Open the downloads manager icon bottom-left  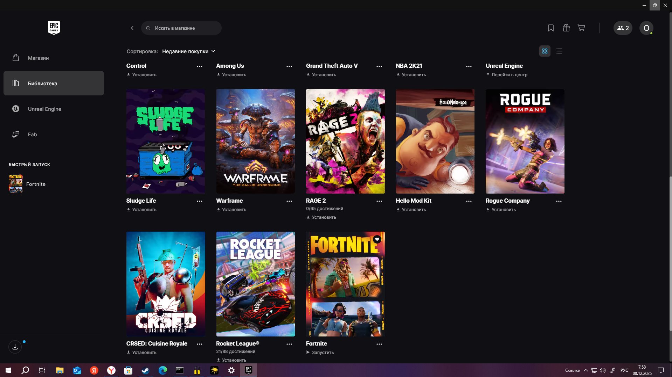(15, 347)
